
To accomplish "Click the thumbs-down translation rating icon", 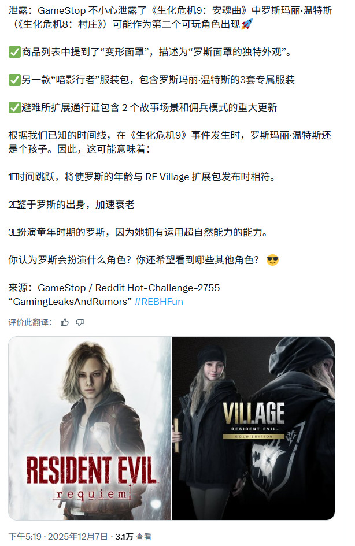I will [80, 322].
